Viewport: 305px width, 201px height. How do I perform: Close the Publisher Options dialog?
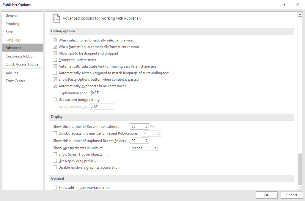tap(298, 4)
